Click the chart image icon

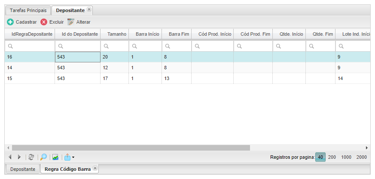[x=55, y=157]
